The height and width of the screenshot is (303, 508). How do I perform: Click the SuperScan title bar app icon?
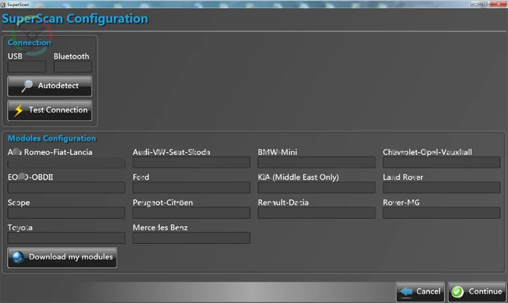(3, 5)
